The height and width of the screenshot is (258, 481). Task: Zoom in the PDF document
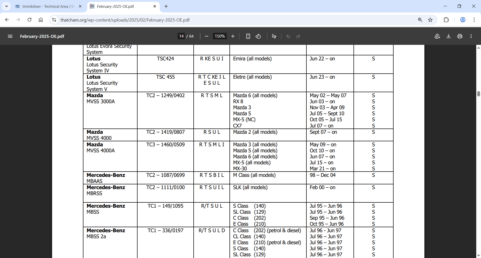pyautogui.click(x=233, y=36)
